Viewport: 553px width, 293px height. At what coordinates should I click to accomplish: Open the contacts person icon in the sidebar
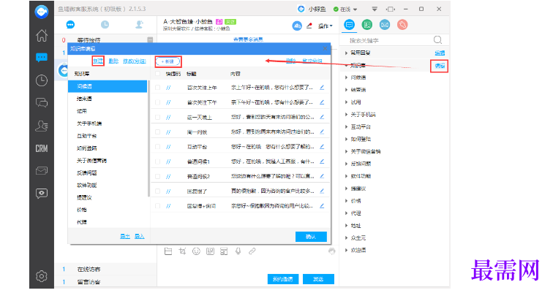coord(42,126)
